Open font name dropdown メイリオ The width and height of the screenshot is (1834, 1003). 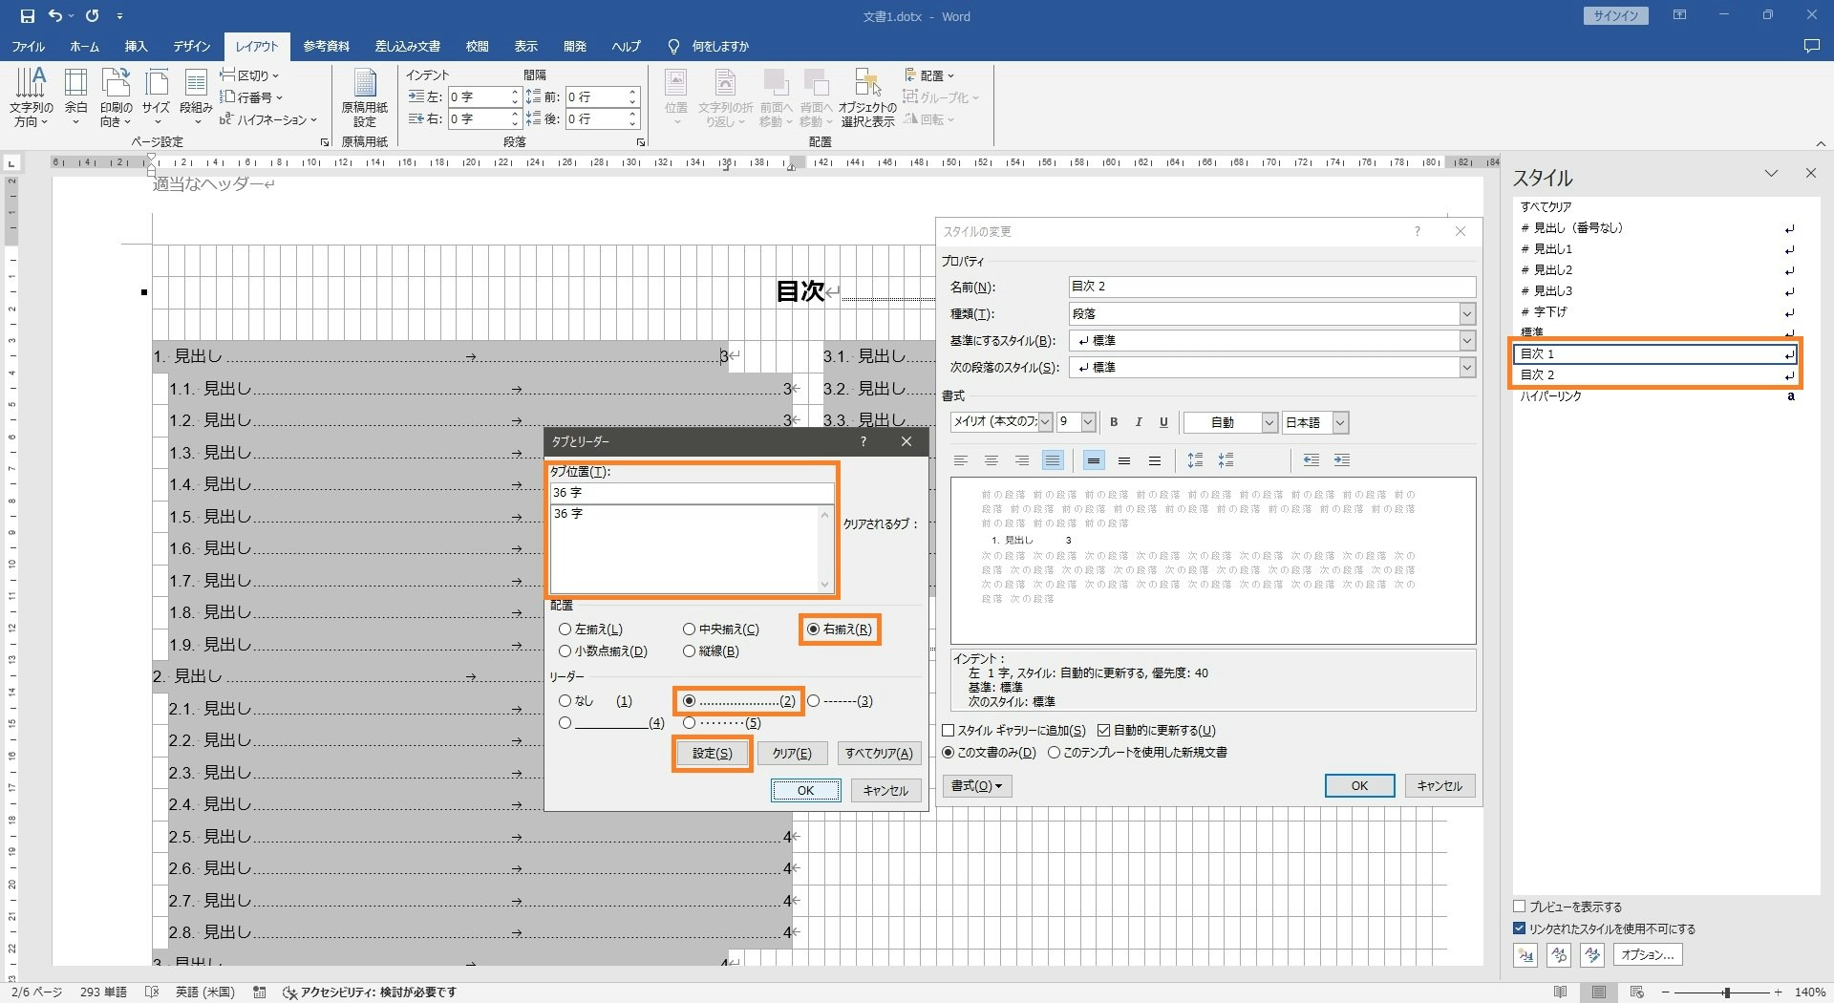(1045, 422)
